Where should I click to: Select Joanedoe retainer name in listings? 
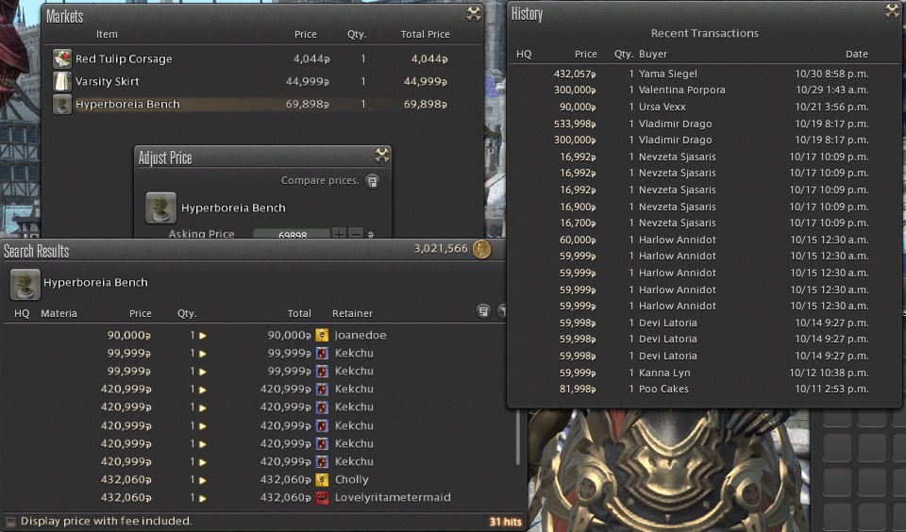pos(361,335)
